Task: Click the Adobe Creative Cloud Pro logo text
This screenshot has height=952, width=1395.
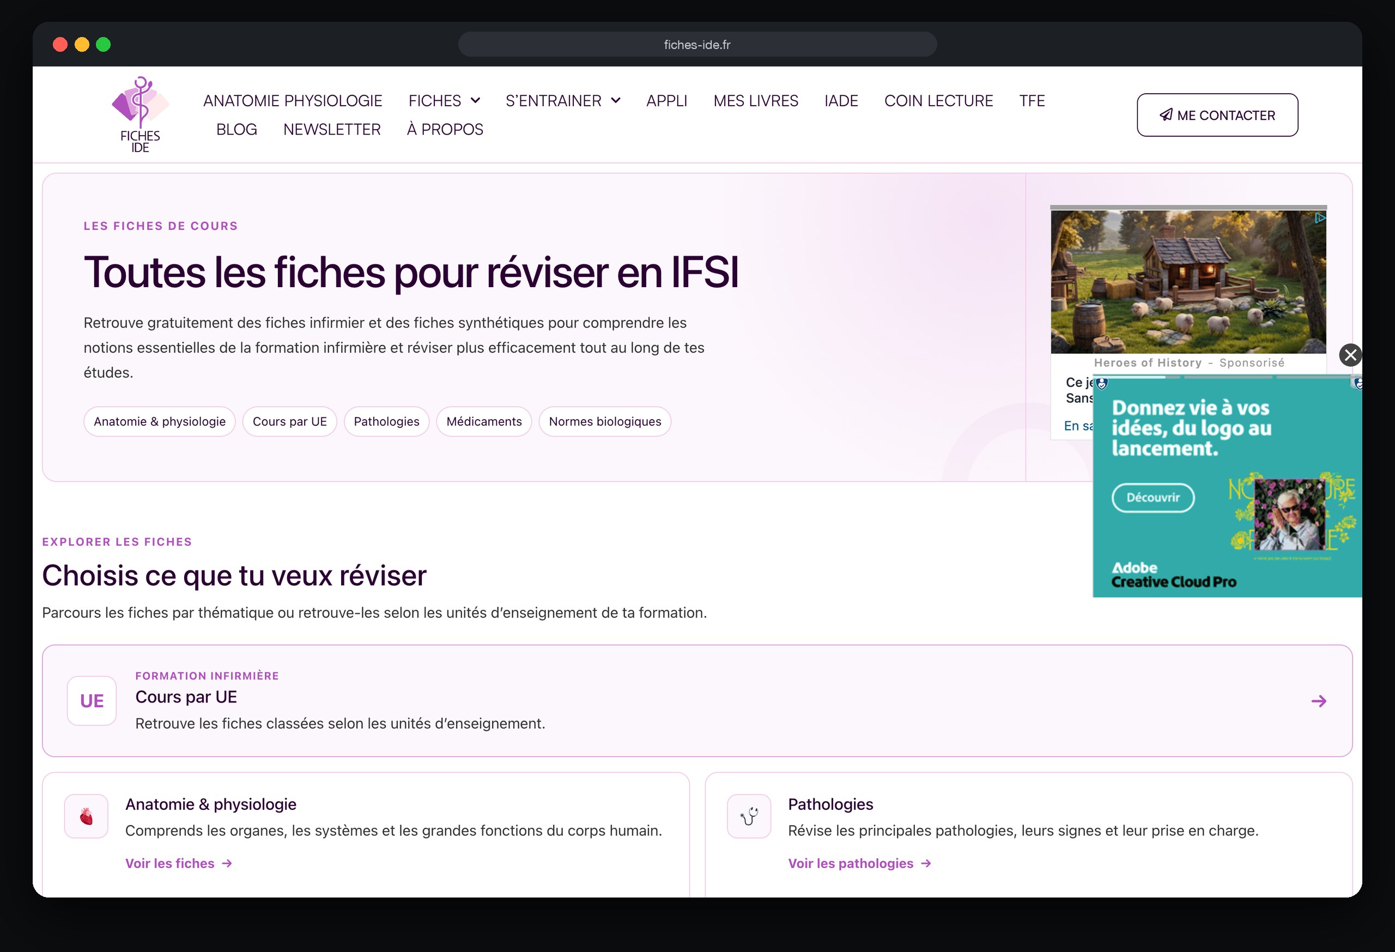Action: click(1174, 575)
